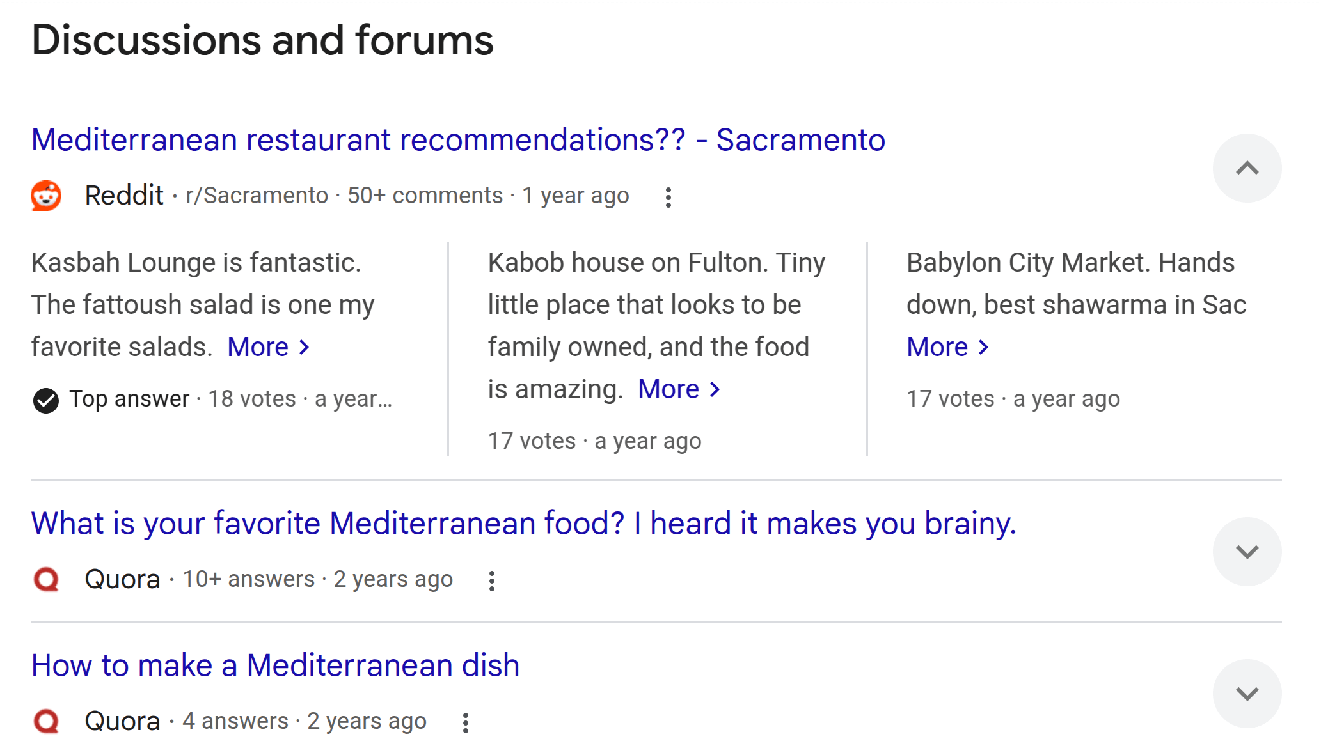Image resolution: width=1321 pixels, height=755 pixels.
Task: Click More on the Babylon City Market answer
Action: coord(938,346)
